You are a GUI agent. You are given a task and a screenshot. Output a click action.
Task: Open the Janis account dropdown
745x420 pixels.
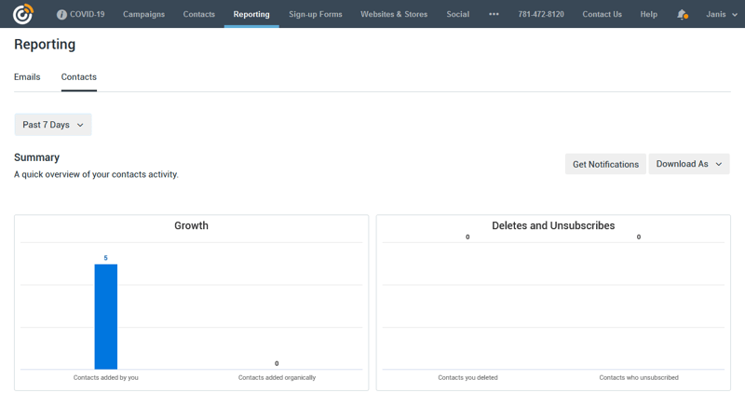point(722,15)
